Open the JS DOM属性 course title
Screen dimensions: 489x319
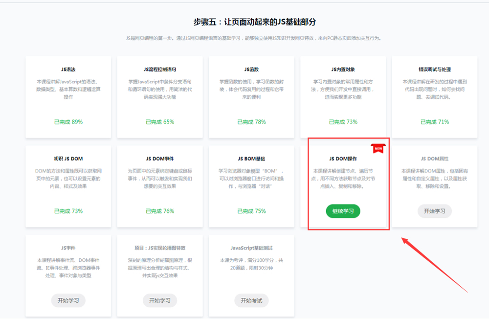coord(434,159)
